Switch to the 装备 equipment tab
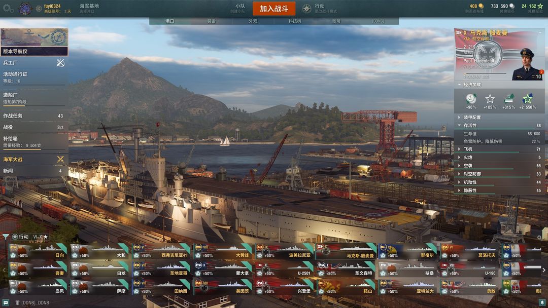The height and width of the screenshot is (308, 548). [x=212, y=21]
